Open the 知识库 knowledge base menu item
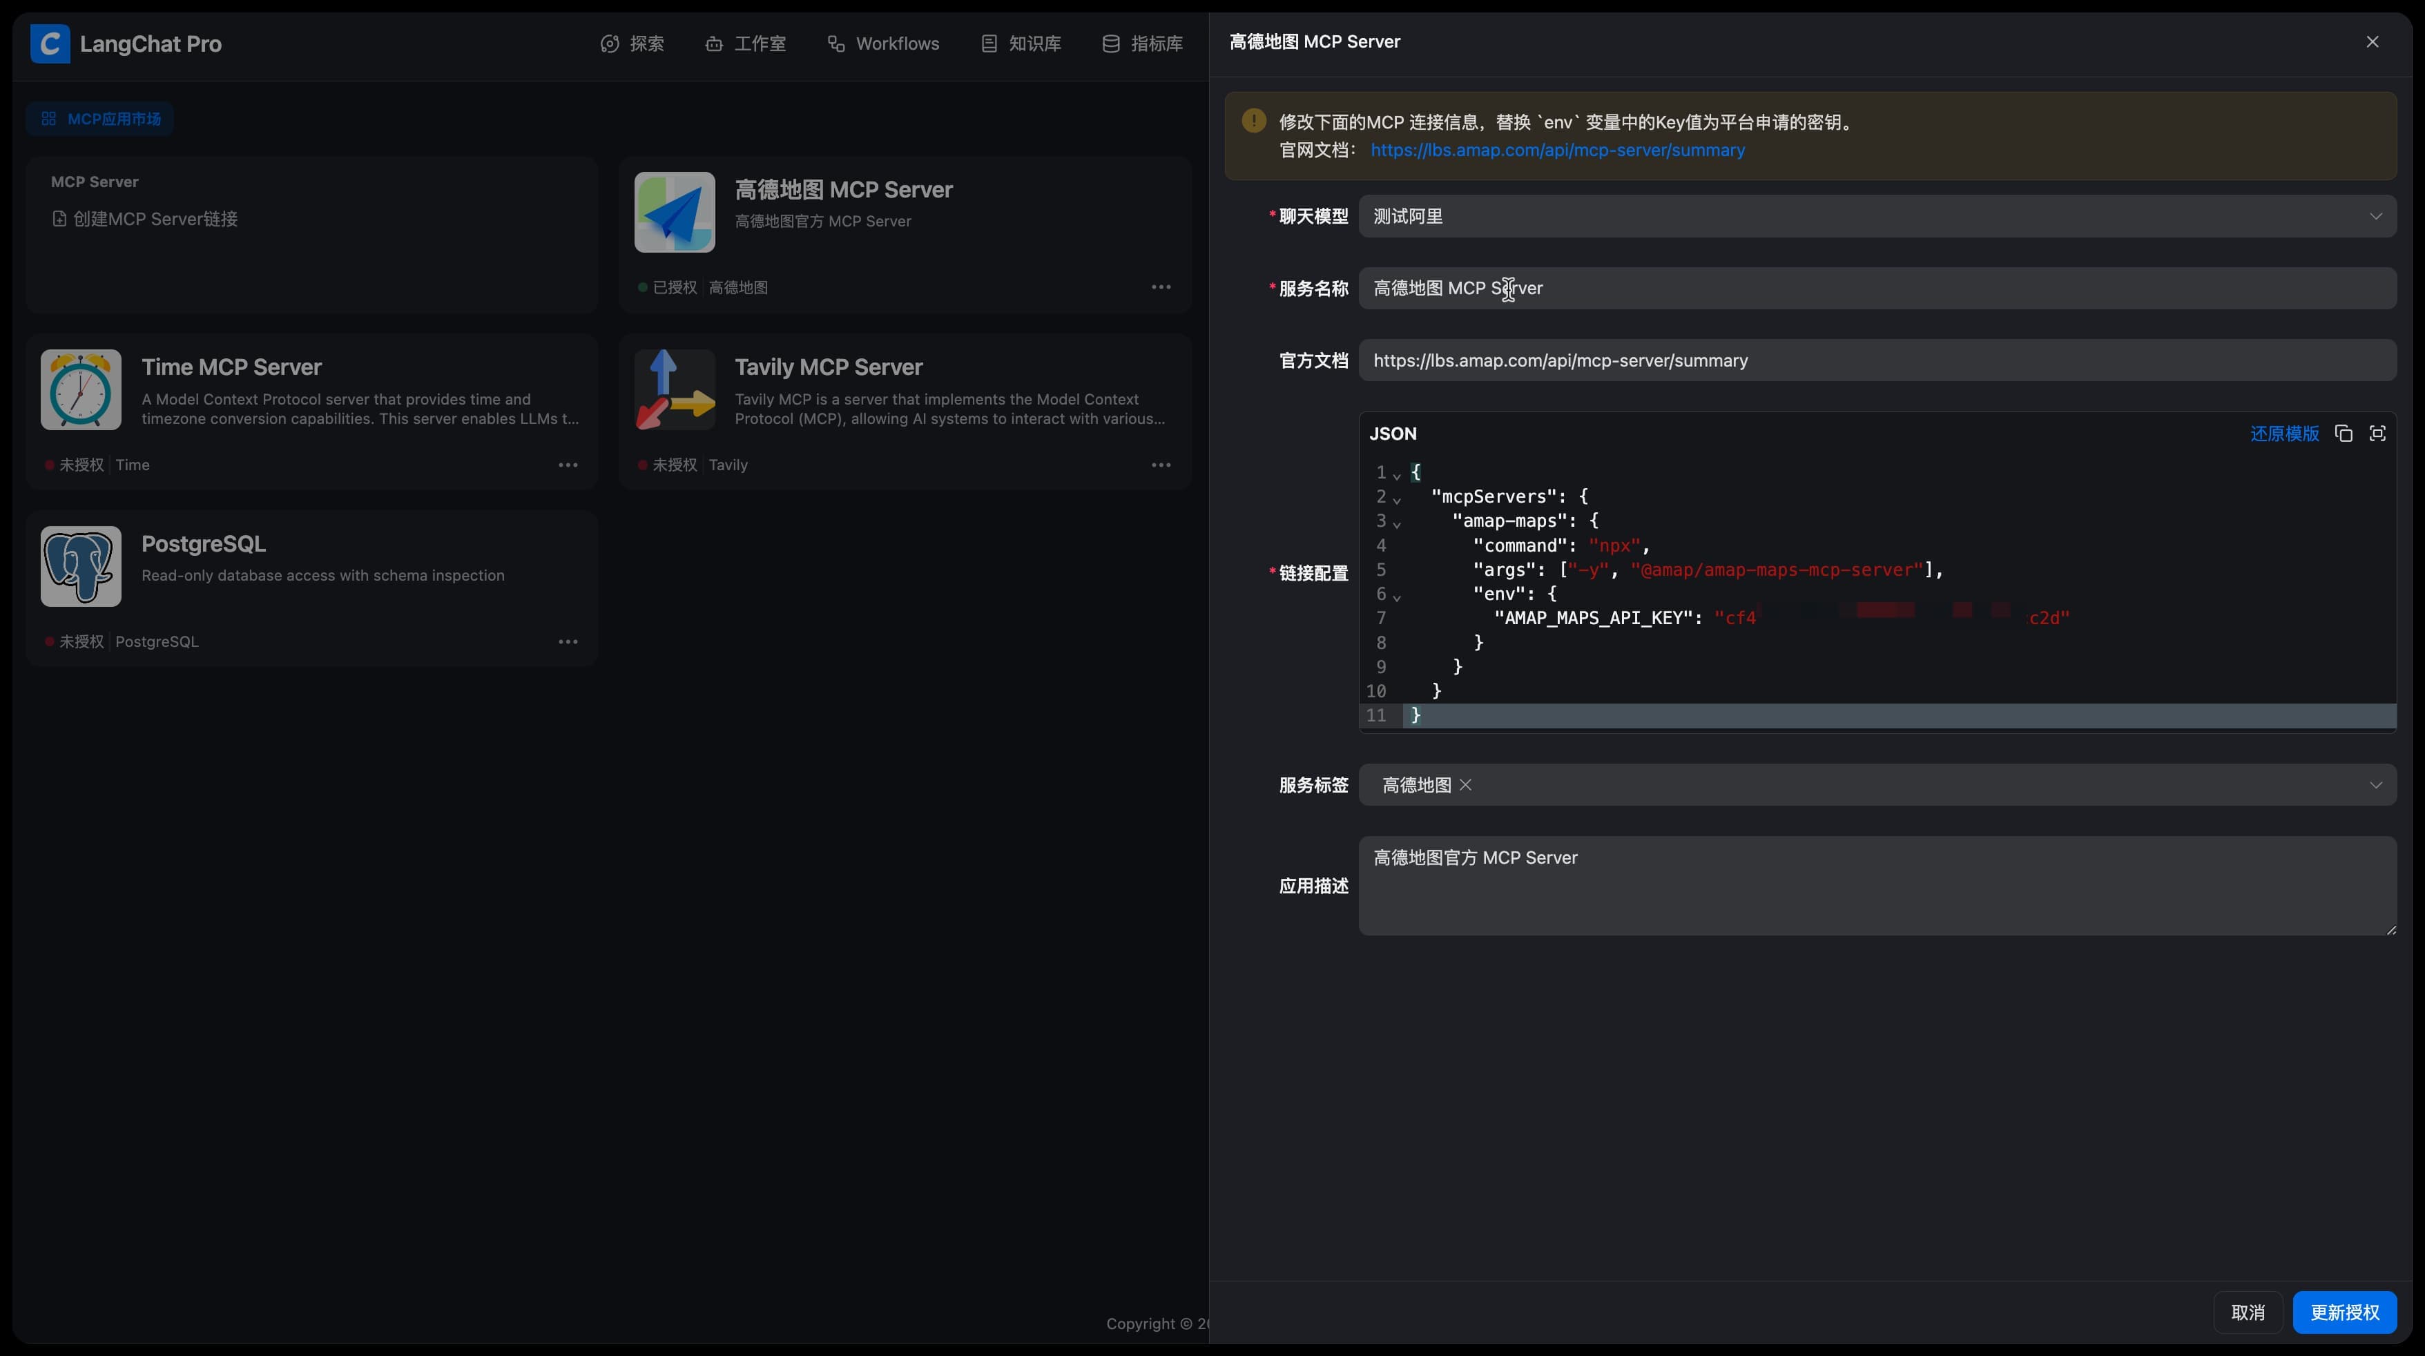The height and width of the screenshot is (1356, 2425). 1021,43
